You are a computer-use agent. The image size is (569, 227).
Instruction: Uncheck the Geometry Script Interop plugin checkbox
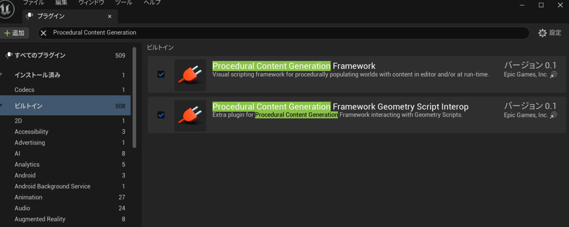pos(161,115)
